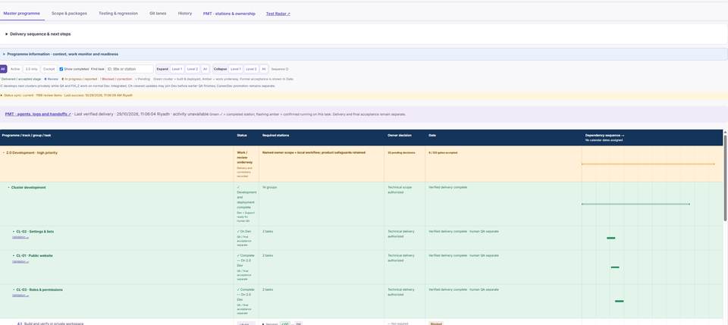Open the link under CL-02 Settings & lists
Image resolution: width=728 pixels, height=325 pixels.
(x=20, y=237)
